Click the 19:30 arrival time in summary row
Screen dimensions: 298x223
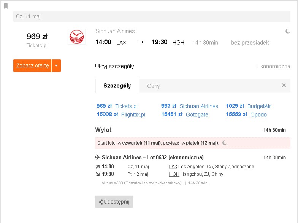click(159, 42)
